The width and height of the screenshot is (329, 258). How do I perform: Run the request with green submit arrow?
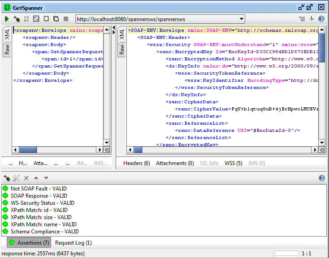(7, 19)
